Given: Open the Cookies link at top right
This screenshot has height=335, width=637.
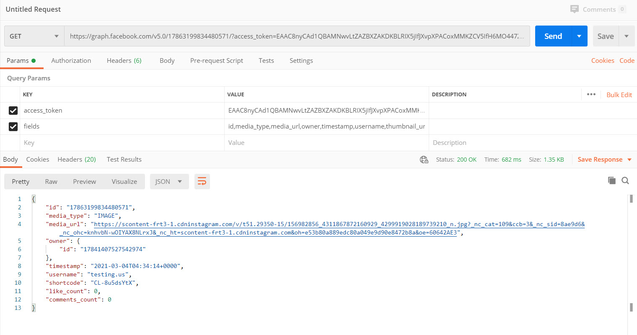Looking at the screenshot, I should [x=603, y=61].
